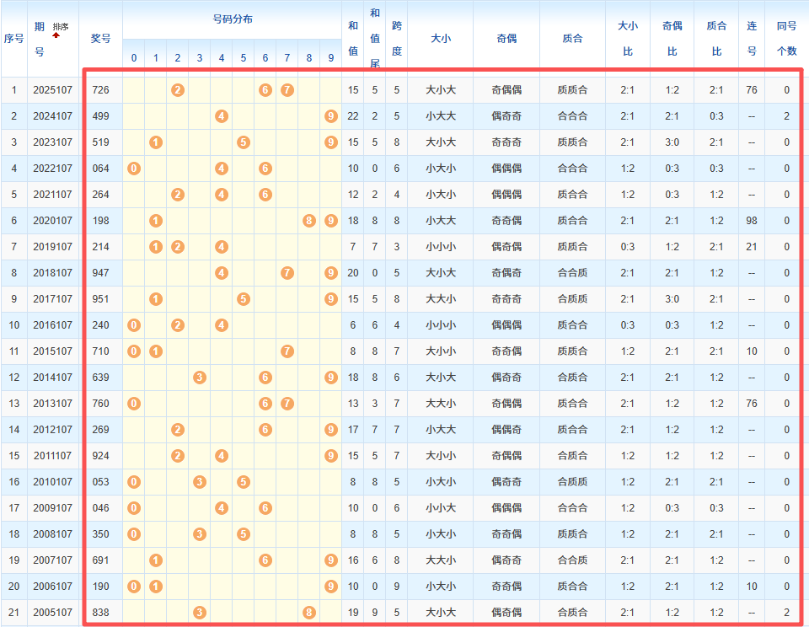Click issue number 2012107

pos(52,430)
